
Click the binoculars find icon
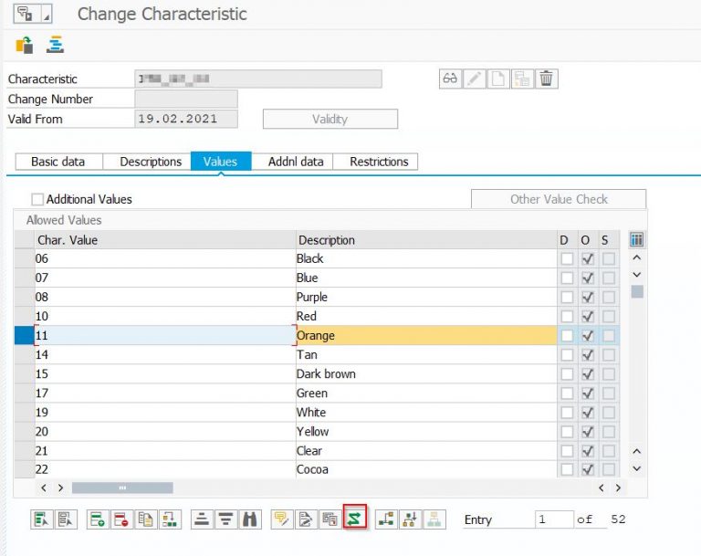click(x=249, y=519)
